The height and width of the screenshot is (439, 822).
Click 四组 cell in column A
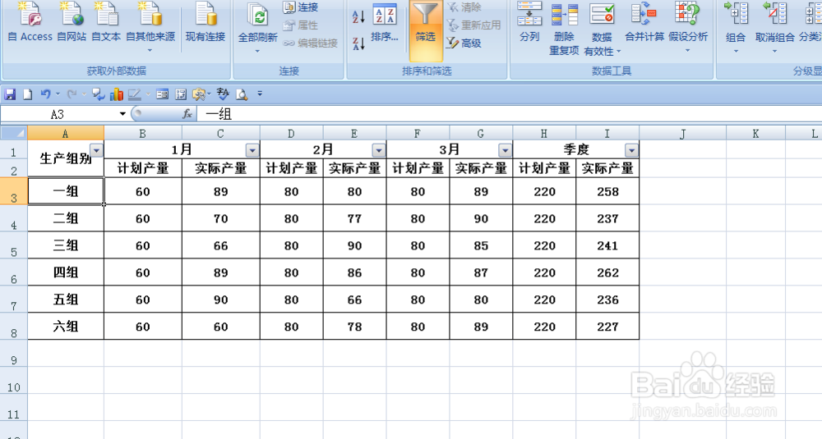pyautogui.click(x=66, y=272)
